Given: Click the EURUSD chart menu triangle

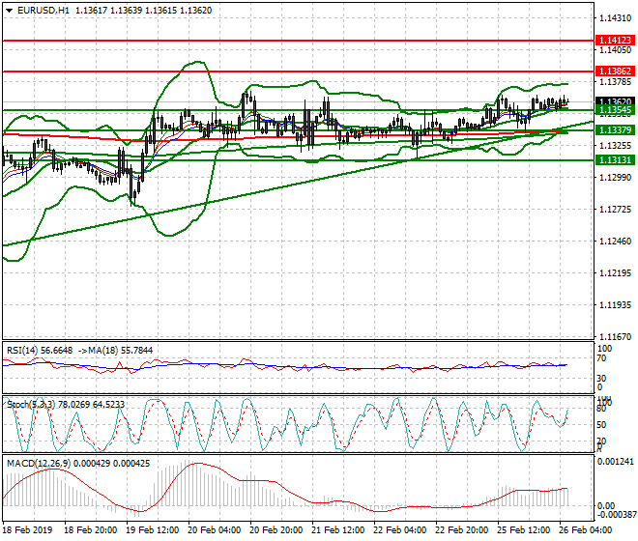Looking at the screenshot, I should 9,11.
